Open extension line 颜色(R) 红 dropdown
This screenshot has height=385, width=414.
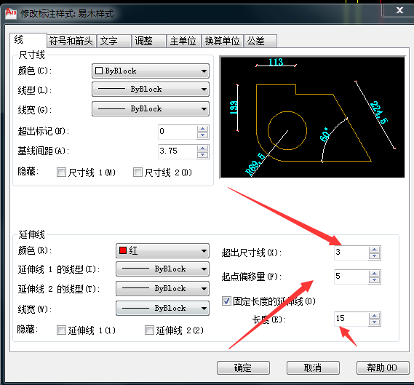[162, 250]
